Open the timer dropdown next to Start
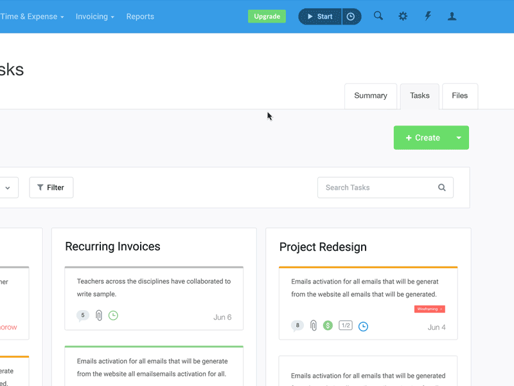Viewport: 514px width, 386px height. coord(350,16)
